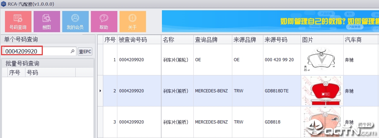Click the row indicator arrow beside row 2
Viewport: 379px width, 138px height.
coord(100,91)
